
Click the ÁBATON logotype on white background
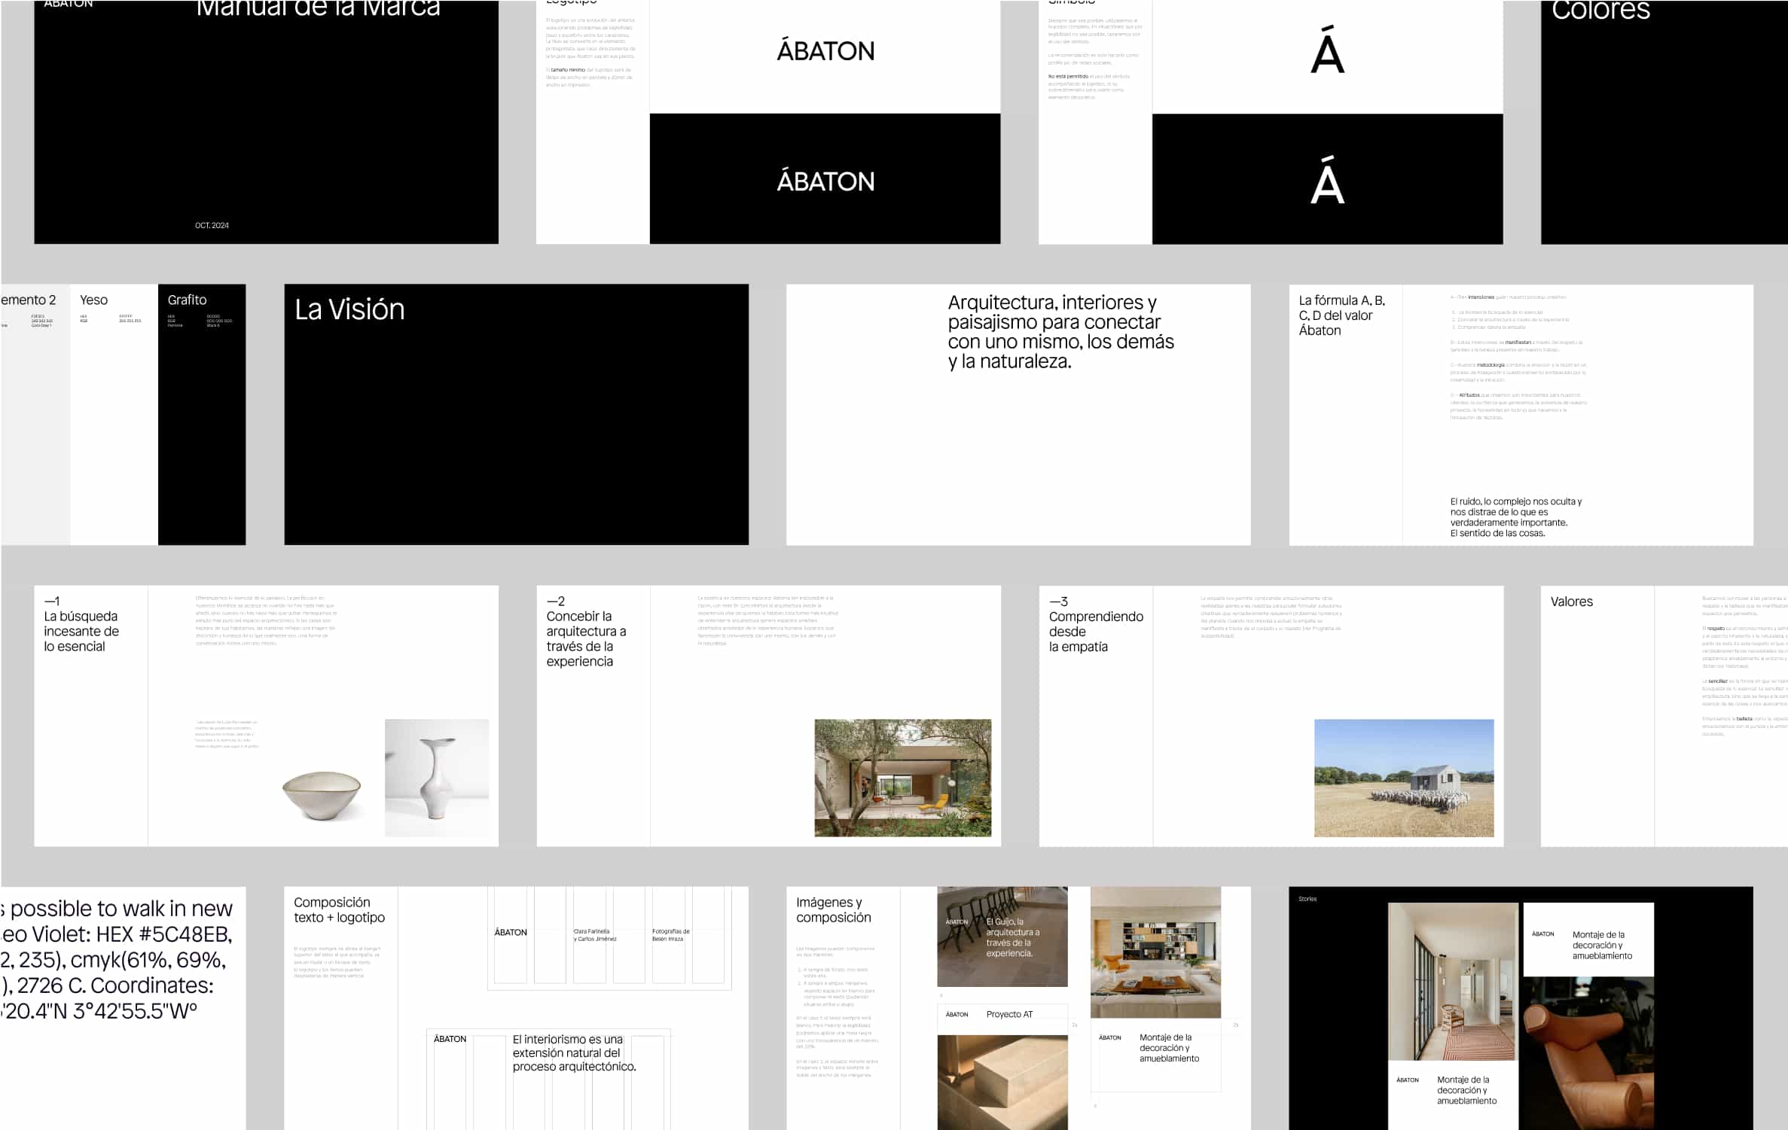point(825,51)
